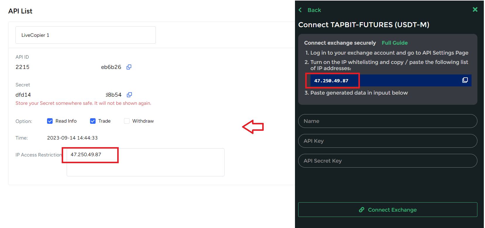Click the Connect TAPBIT-FUTURES (USDT-M) title

click(x=364, y=25)
